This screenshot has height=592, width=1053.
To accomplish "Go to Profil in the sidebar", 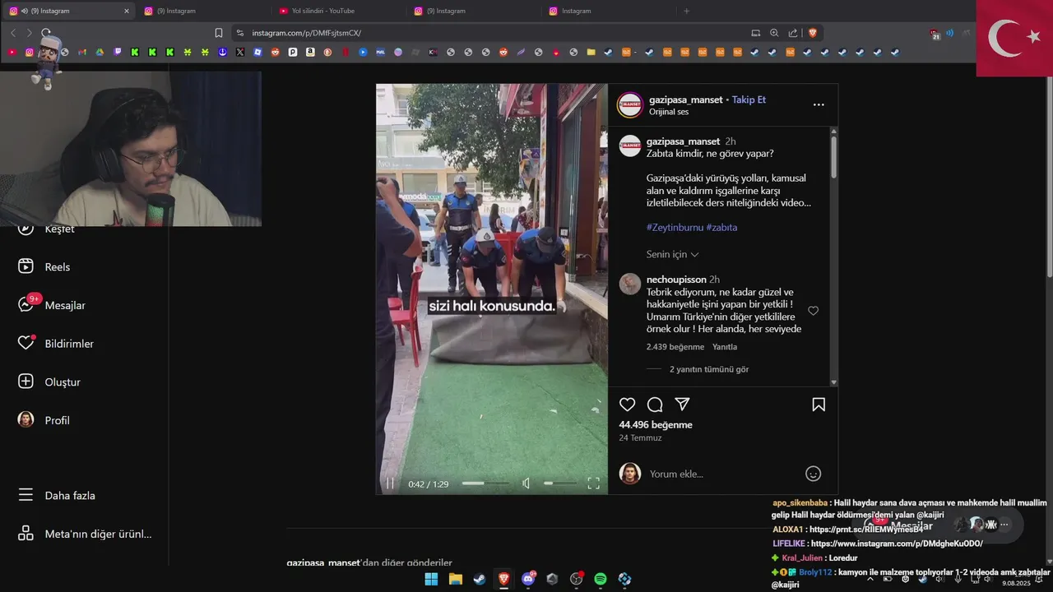I will tap(43, 420).
